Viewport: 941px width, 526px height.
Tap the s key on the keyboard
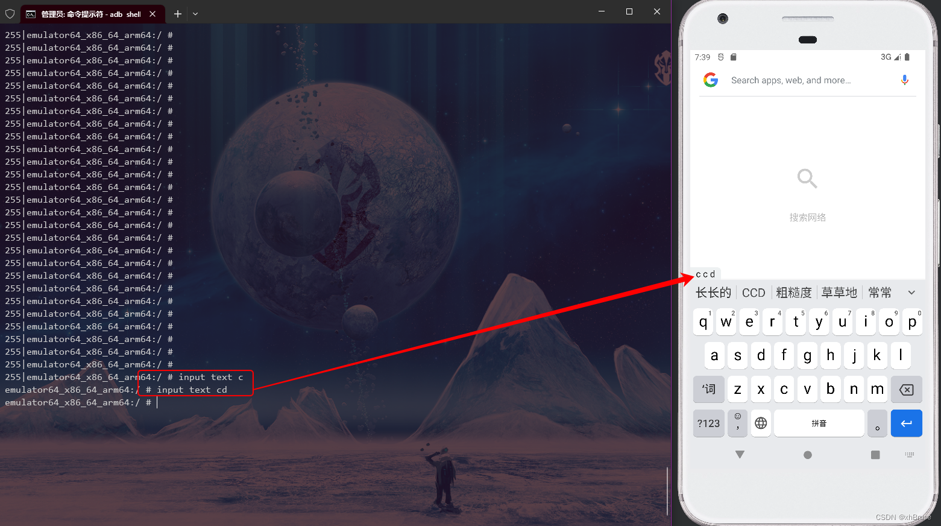[738, 355]
